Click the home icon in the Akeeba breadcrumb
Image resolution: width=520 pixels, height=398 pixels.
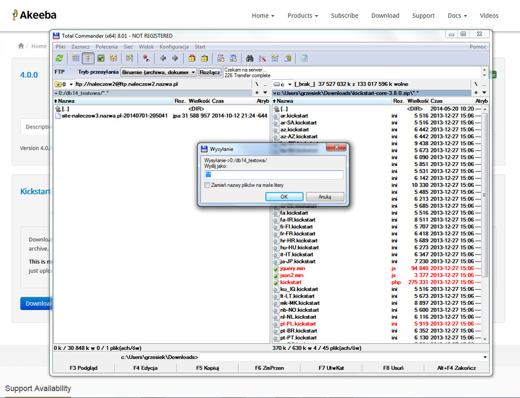pos(21,46)
